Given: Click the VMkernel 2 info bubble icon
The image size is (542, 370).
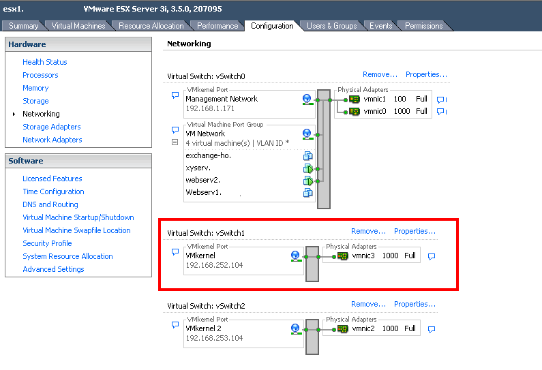Looking at the screenshot, I should pyautogui.click(x=175, y=325).
